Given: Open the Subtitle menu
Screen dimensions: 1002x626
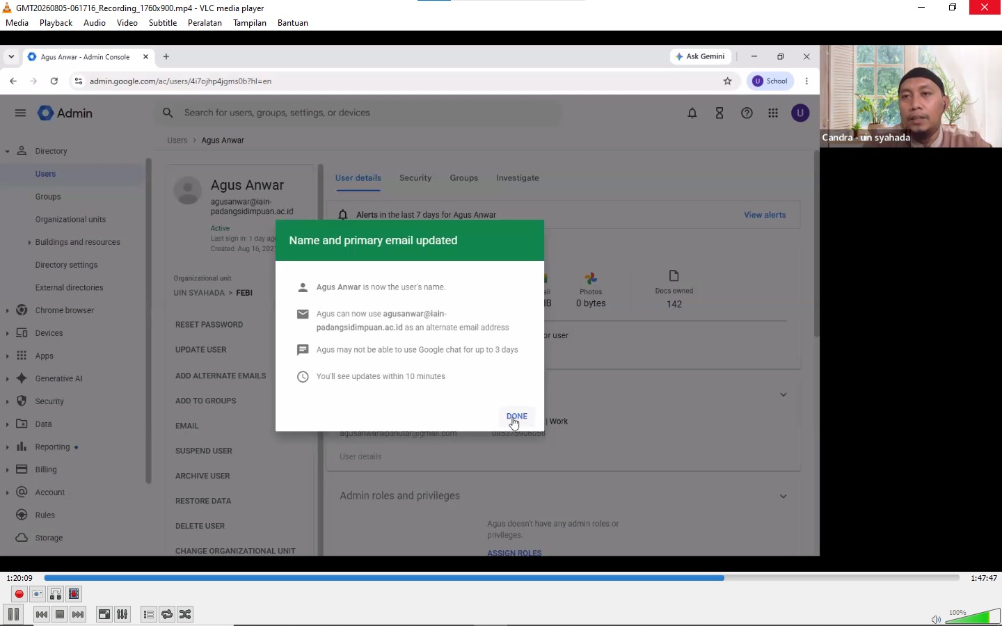Looking at the screenshot, I should coord(163,23).
